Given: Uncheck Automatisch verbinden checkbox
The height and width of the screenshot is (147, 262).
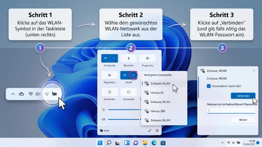Looking at the screenshot, I should click(x=209, y=86).
